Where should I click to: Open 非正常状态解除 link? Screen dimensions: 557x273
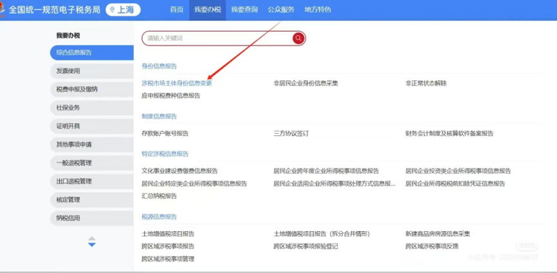[x=425, y=83]
